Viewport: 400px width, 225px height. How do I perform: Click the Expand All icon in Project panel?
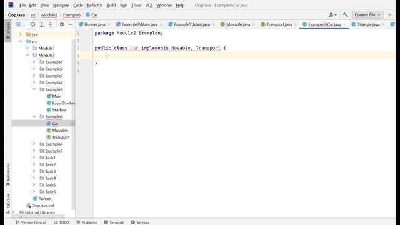coord(42,24)
